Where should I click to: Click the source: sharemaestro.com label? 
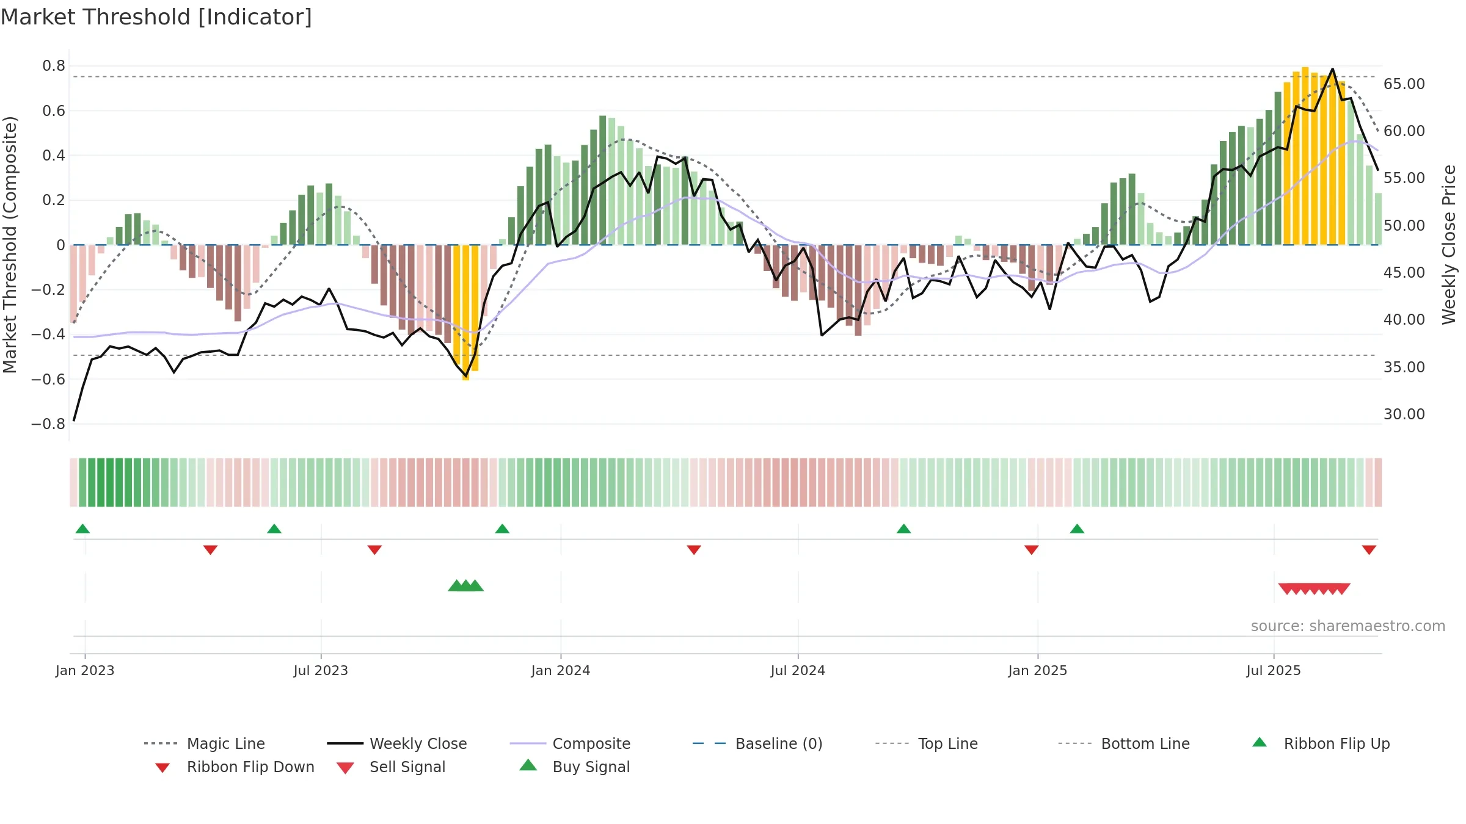tap(1348, 626)
